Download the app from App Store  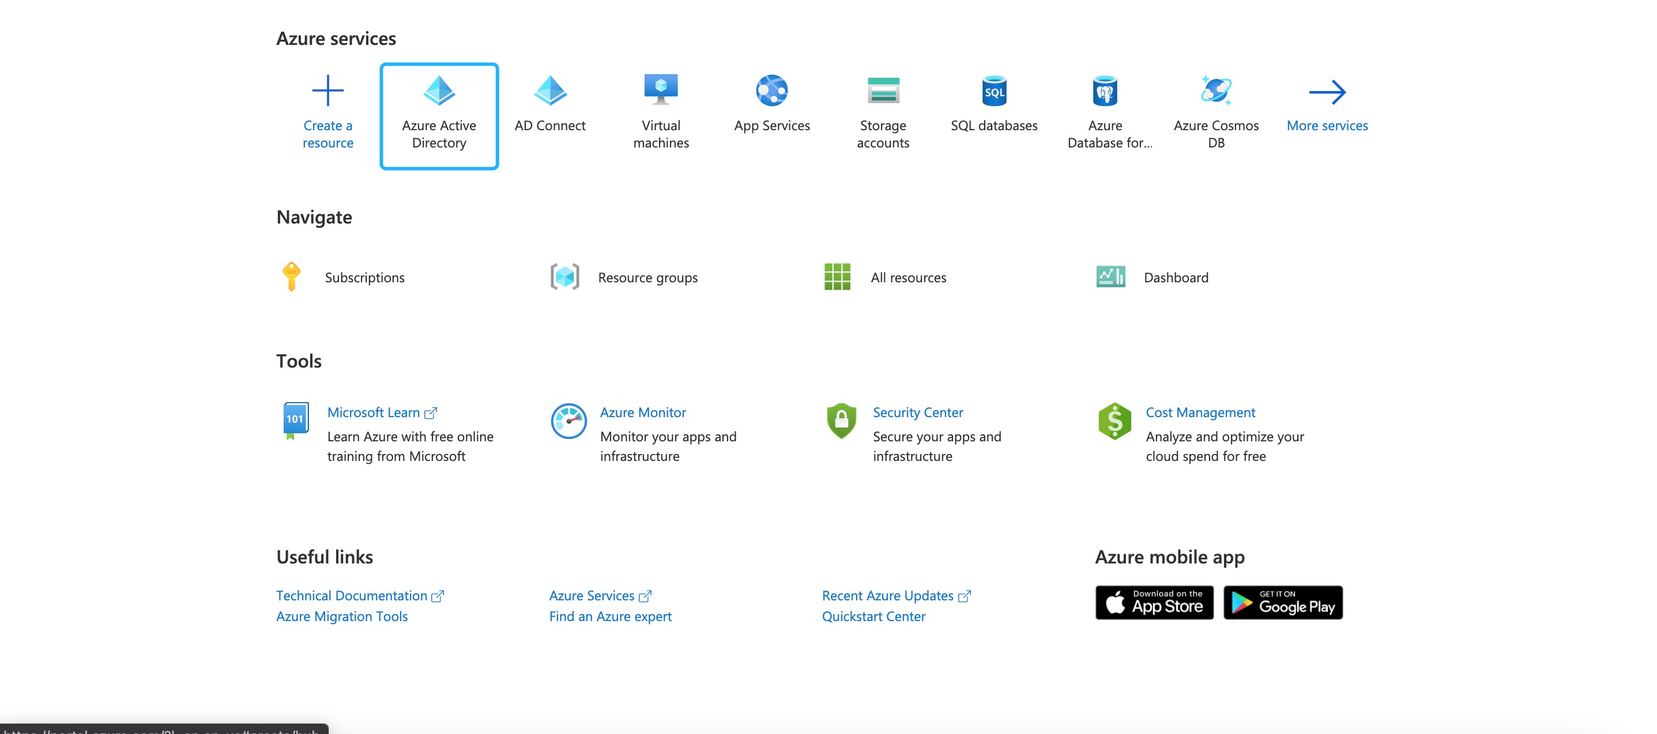[1154, 602]
